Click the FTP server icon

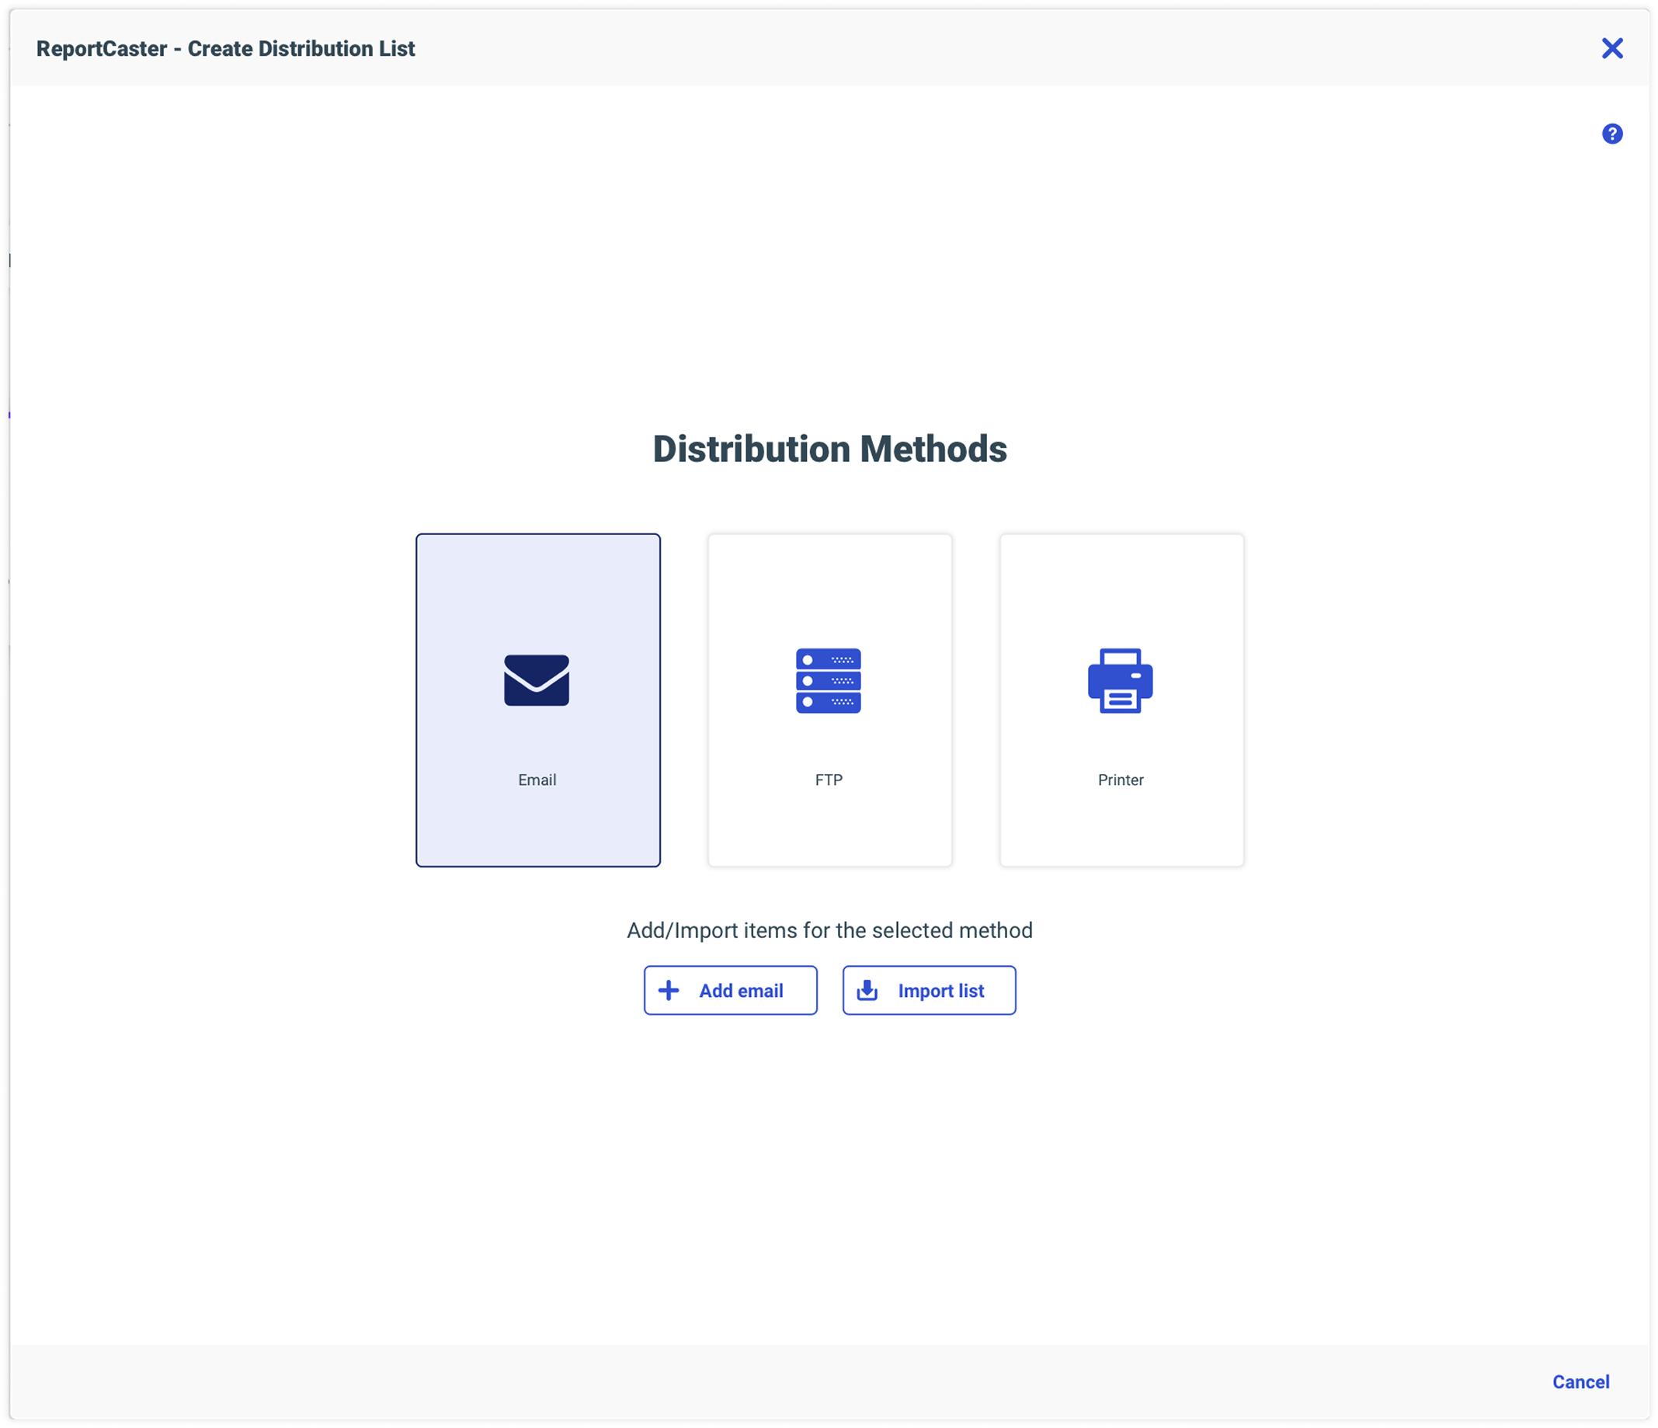click(828, 681)
